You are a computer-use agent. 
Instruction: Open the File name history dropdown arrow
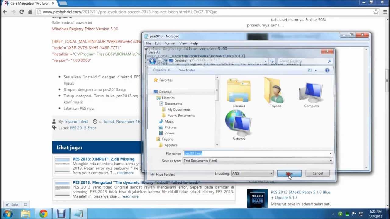(x=331, y=154)
